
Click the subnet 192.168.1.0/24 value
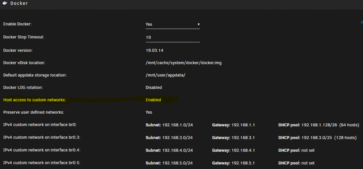coord(178,125)
